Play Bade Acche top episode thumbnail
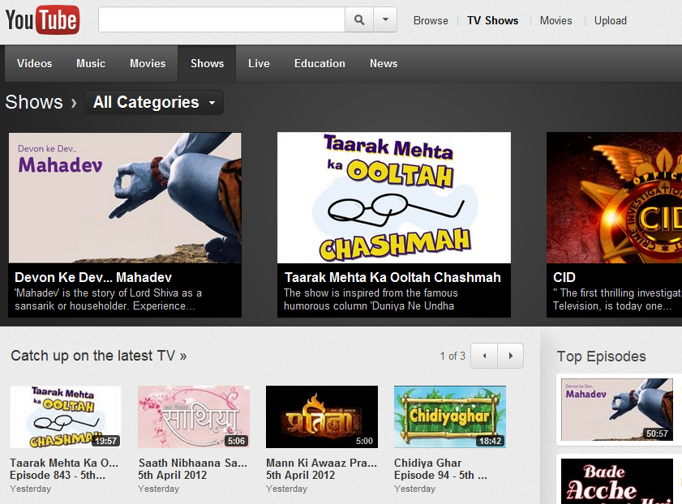Screen dimensions: 682x504 point(617,481)
